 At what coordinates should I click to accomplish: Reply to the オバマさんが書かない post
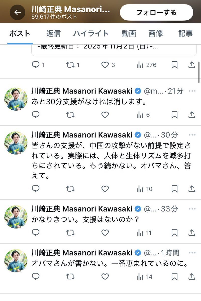tap(36, 277)
